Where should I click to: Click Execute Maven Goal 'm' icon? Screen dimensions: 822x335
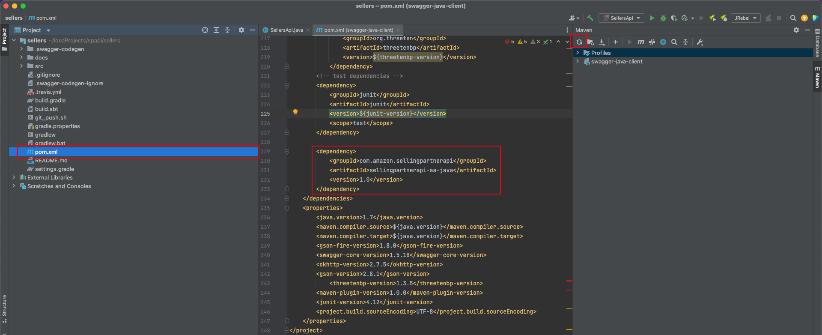[640, 42]
